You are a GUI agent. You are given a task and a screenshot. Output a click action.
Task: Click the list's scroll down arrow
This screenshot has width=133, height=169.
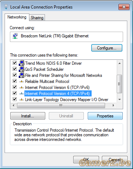pos(120,99)
